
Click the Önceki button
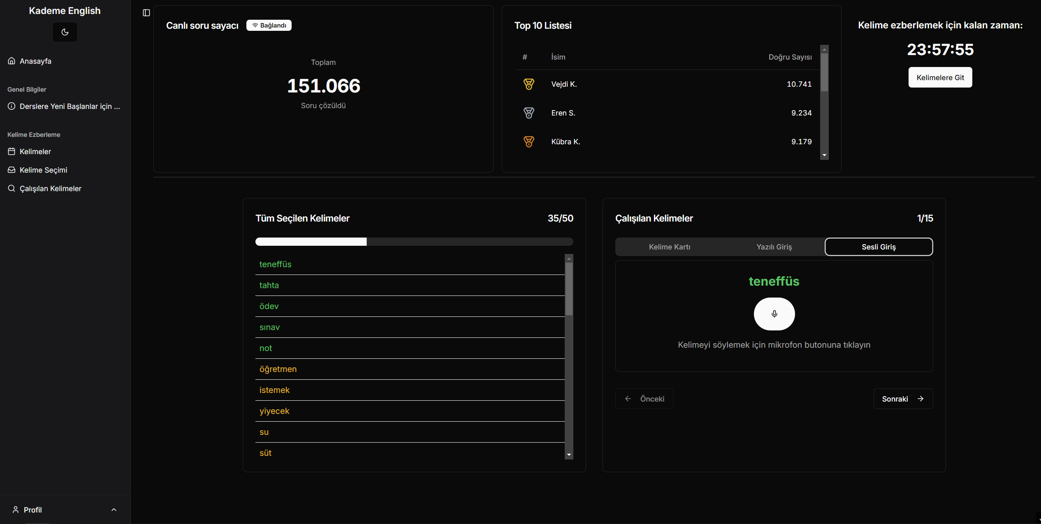[644, 399]
